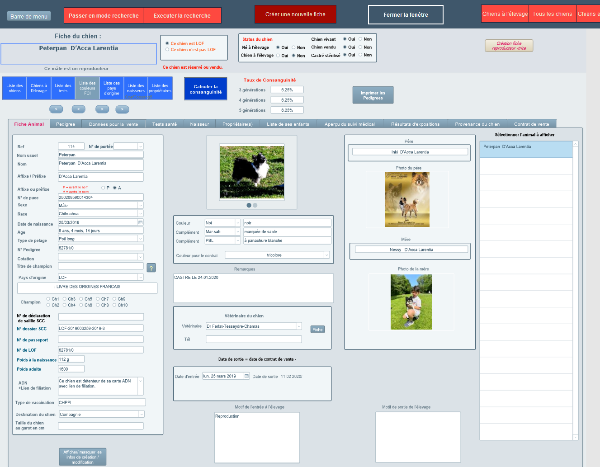Expand the Couleur pour le contrat dropdown
The image size is (600, 467).
tap(326, 255)
